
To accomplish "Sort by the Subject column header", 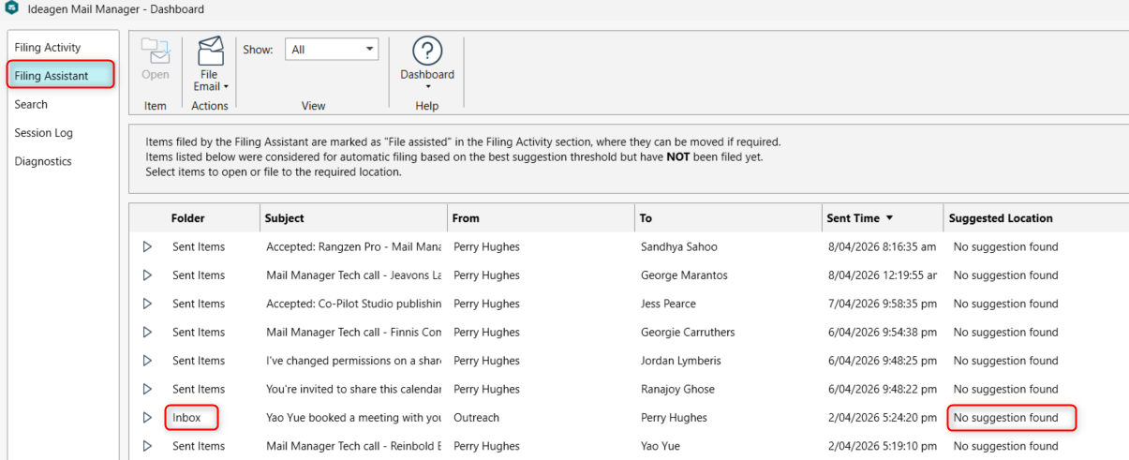I will 285,218.
